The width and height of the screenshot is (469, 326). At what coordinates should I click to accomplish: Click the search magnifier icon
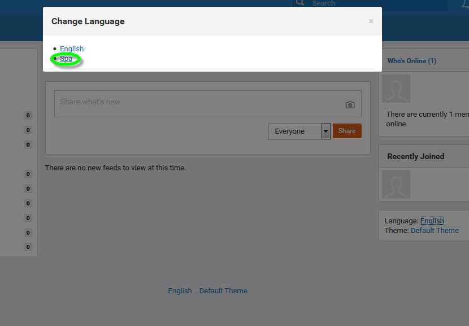pyautogui.click(x=300, y=3)
